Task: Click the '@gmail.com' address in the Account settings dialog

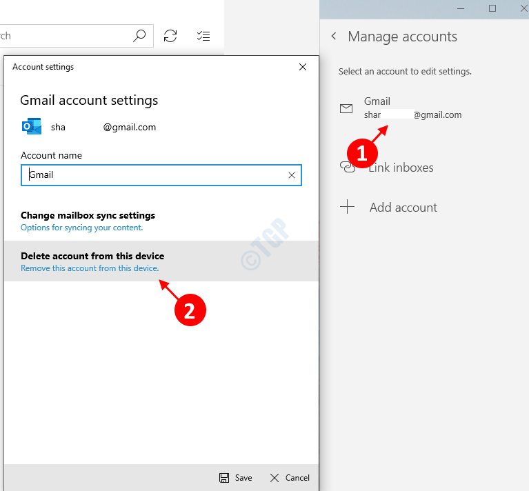Action: (130, 127)
